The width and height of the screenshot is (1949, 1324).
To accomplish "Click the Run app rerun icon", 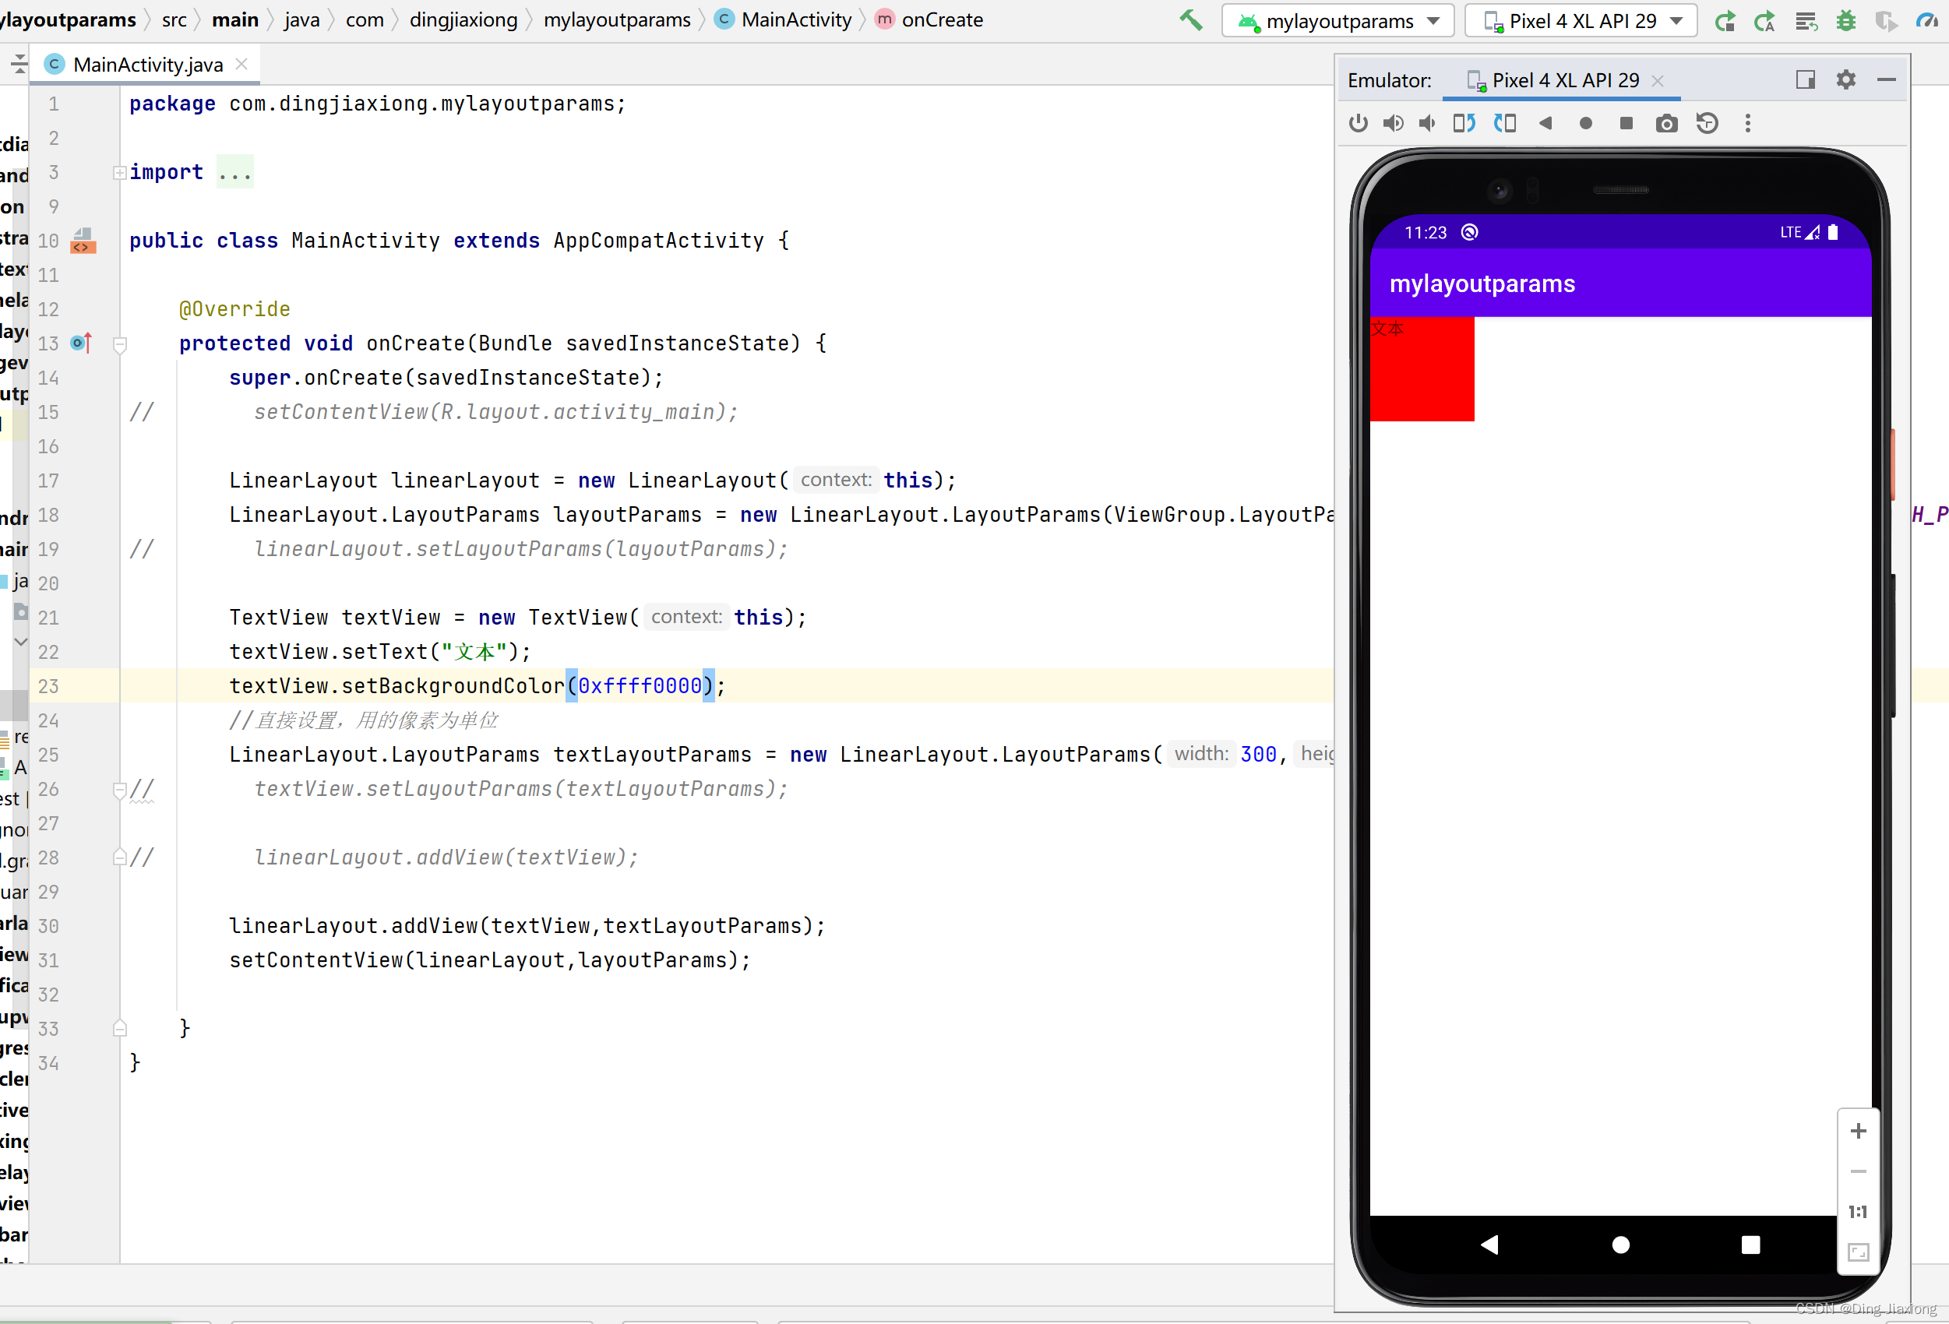I will click(1725, 20).
